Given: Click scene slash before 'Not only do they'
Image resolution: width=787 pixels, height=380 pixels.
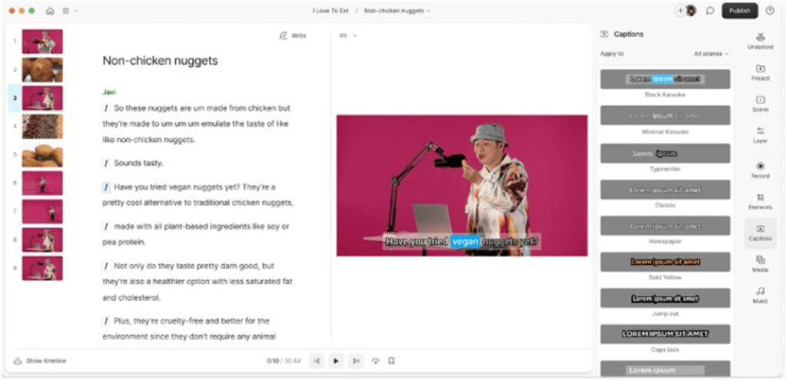Looking at the screenshot, I should (106, 266).
